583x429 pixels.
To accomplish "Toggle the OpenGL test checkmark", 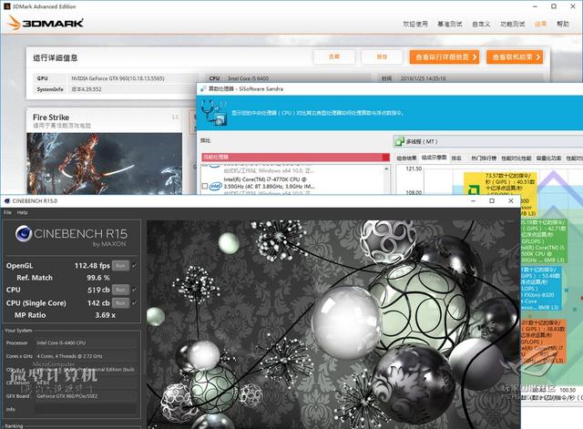I will 134,265.
